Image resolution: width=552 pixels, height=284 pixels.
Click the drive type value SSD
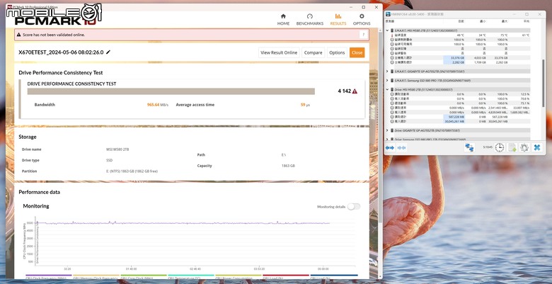(x=109, y=160)
